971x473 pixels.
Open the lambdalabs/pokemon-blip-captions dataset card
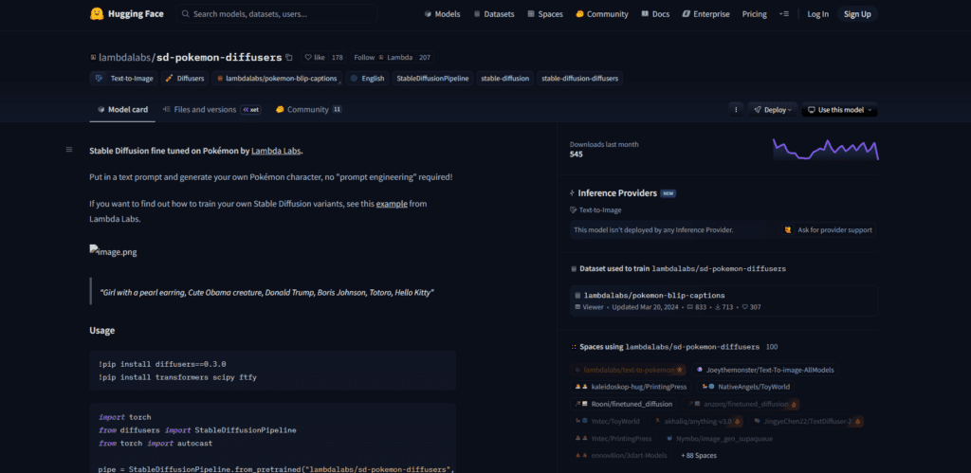tap(724, 300)
